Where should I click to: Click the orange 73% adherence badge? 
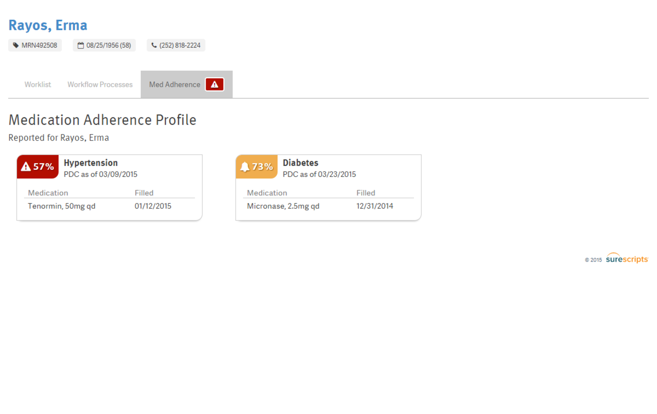[x=257, y=167]
